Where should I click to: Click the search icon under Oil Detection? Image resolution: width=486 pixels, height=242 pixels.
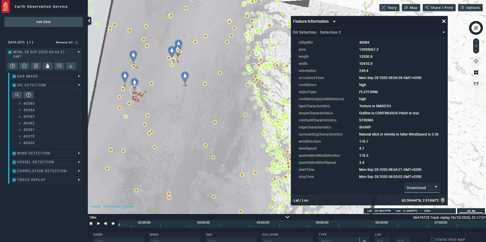17,95
